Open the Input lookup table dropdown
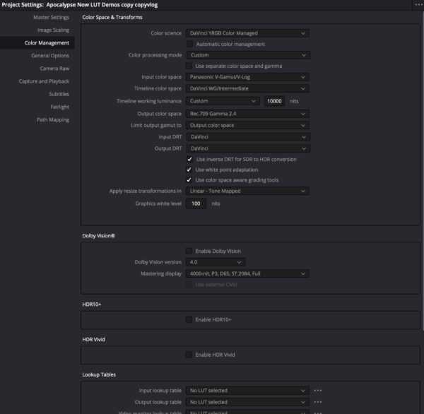This screenshot has height=414, width=424. [248, 390]
